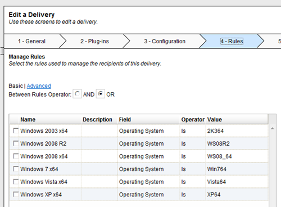The image size is (281, 207).
Task: Check the Windows 2008 R2 rule
Action: pyautogui.click(x=16, y=143)
